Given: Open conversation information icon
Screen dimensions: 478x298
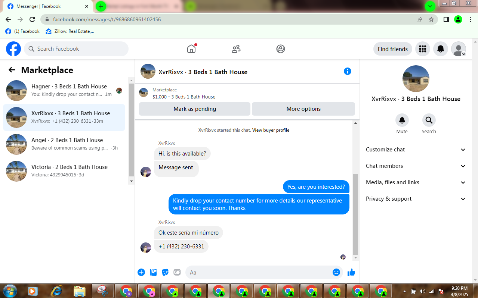Looking at the screenshot, I should [348, 71].
